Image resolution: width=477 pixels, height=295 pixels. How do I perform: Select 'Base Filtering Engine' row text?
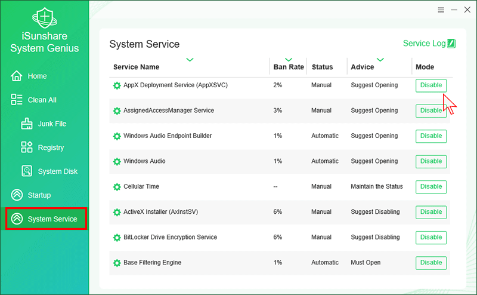pos(152,262)
